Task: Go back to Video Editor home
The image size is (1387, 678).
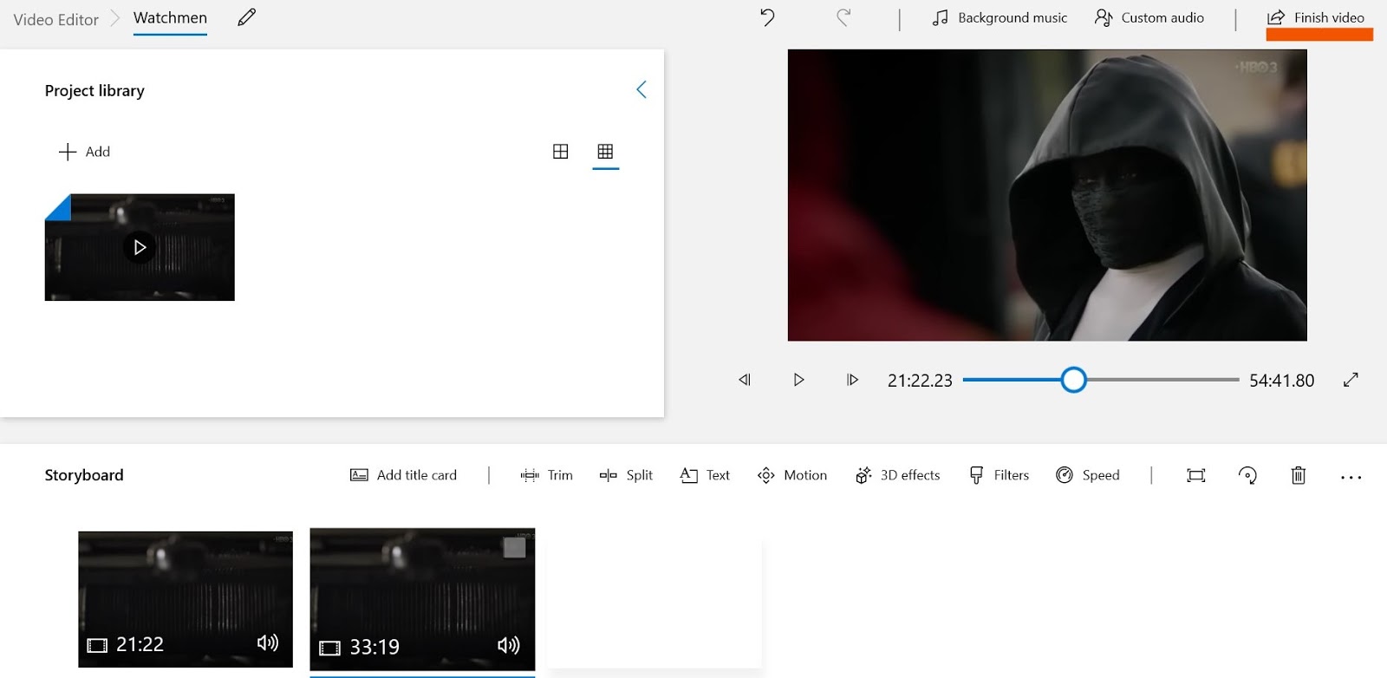Action: tap(56, 19)
